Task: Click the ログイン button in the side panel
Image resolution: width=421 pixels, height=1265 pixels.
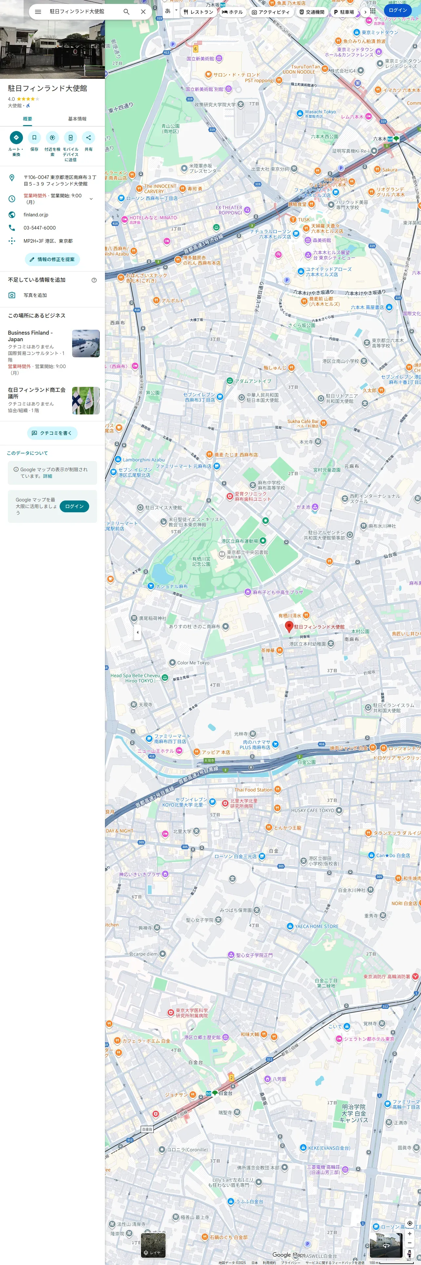Action: coord(74,506)
